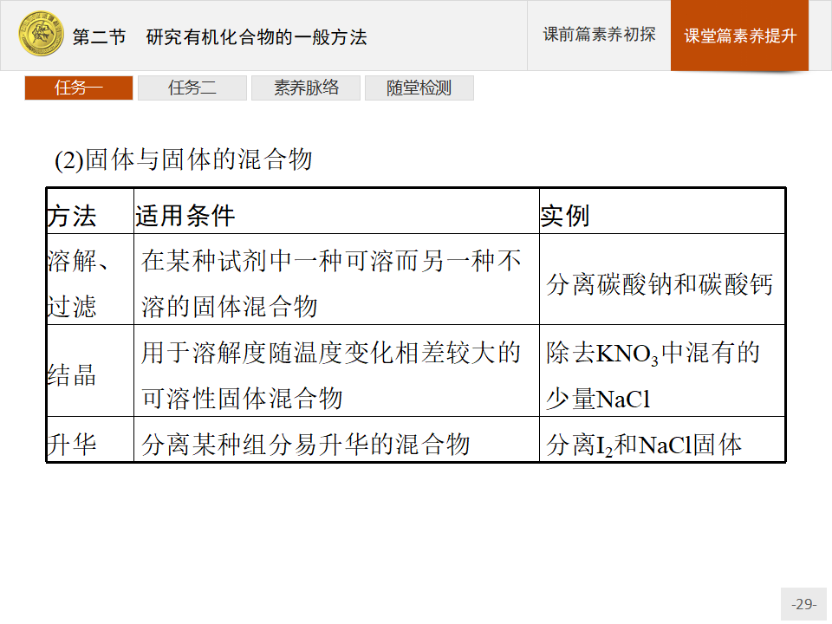Select the 升华 method cell

(x=90, y=439)
